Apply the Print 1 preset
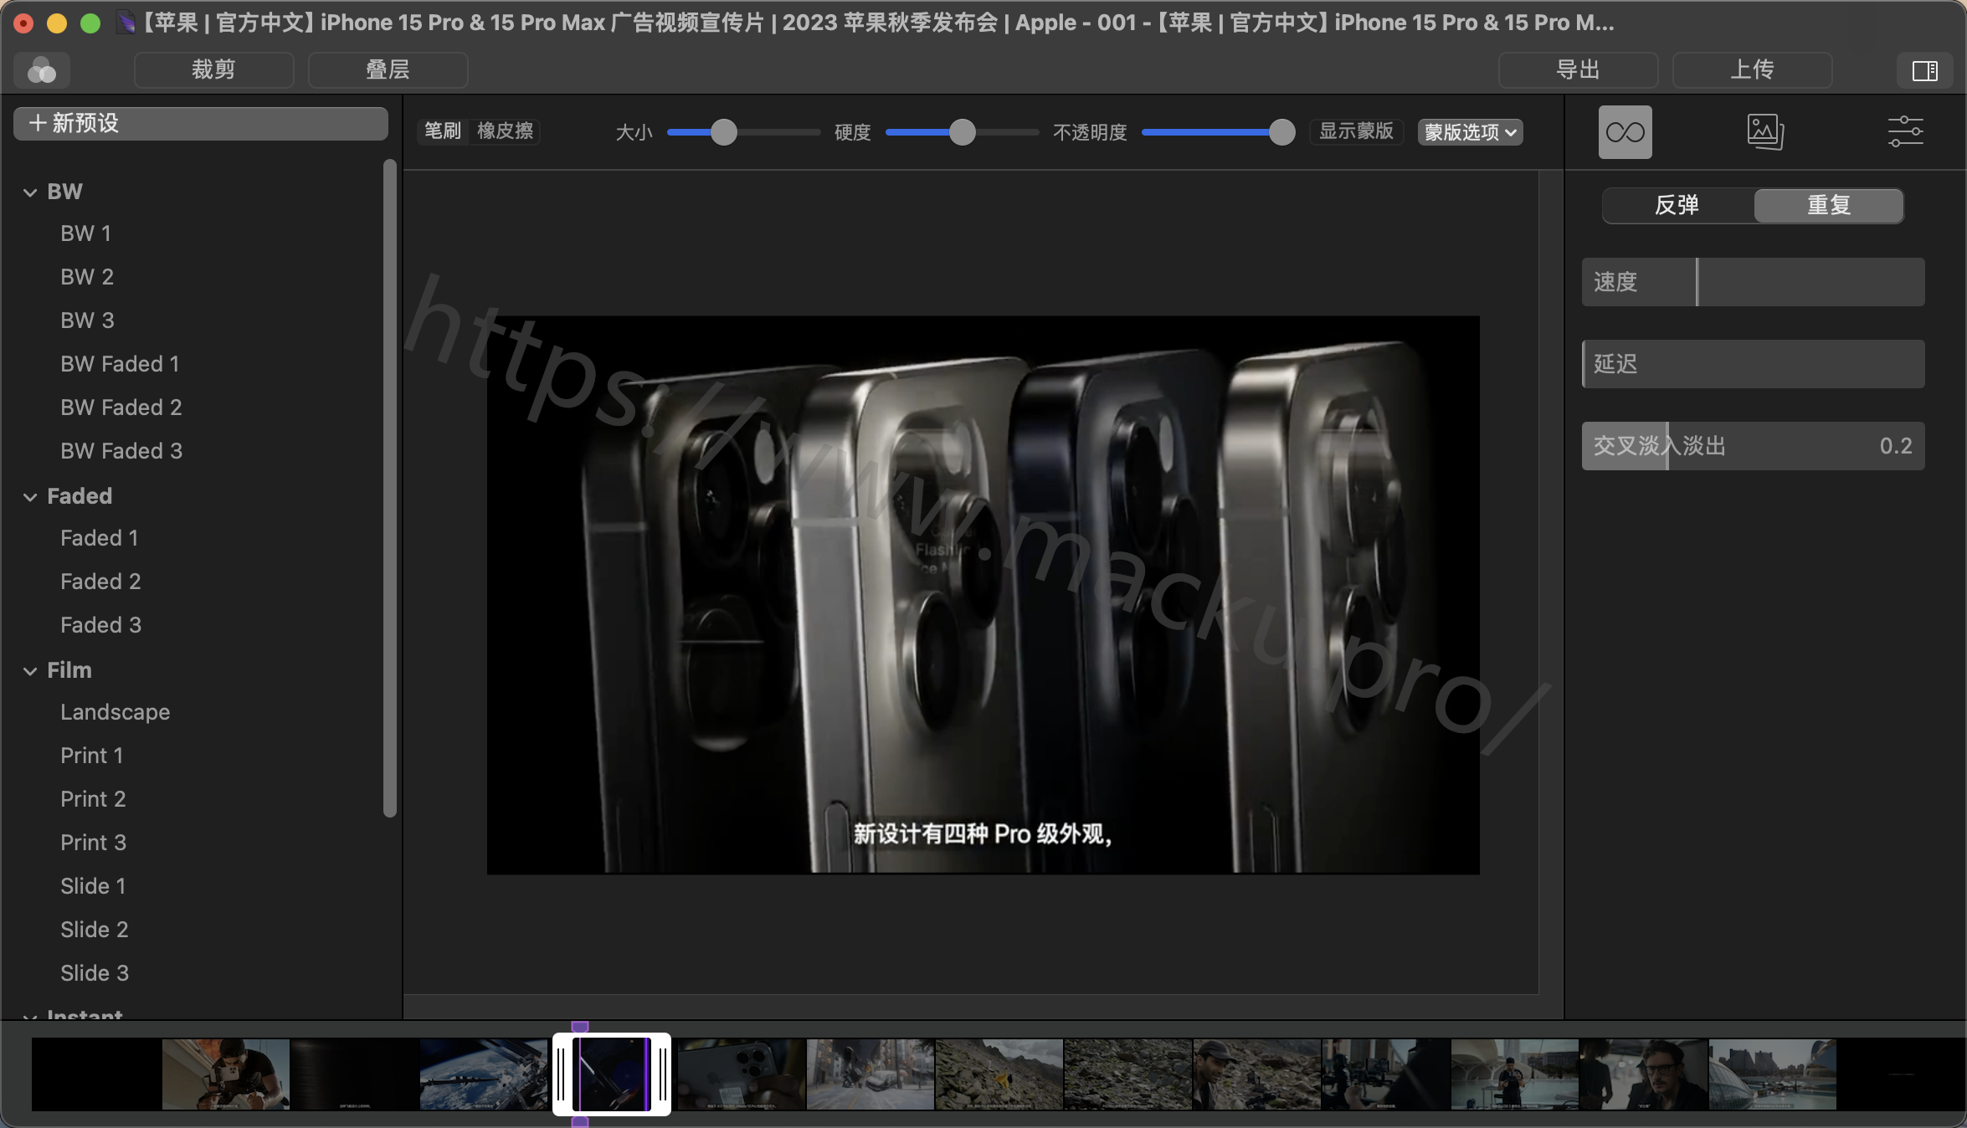1967x1128 pixels. (x=92, y=756)
